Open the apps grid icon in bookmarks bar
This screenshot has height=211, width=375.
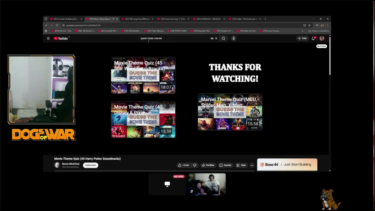point(46,31)
